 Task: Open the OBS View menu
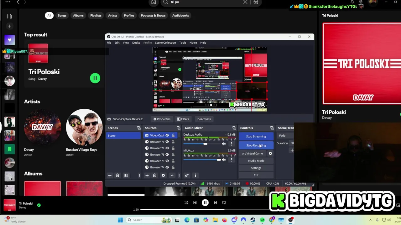126,43
